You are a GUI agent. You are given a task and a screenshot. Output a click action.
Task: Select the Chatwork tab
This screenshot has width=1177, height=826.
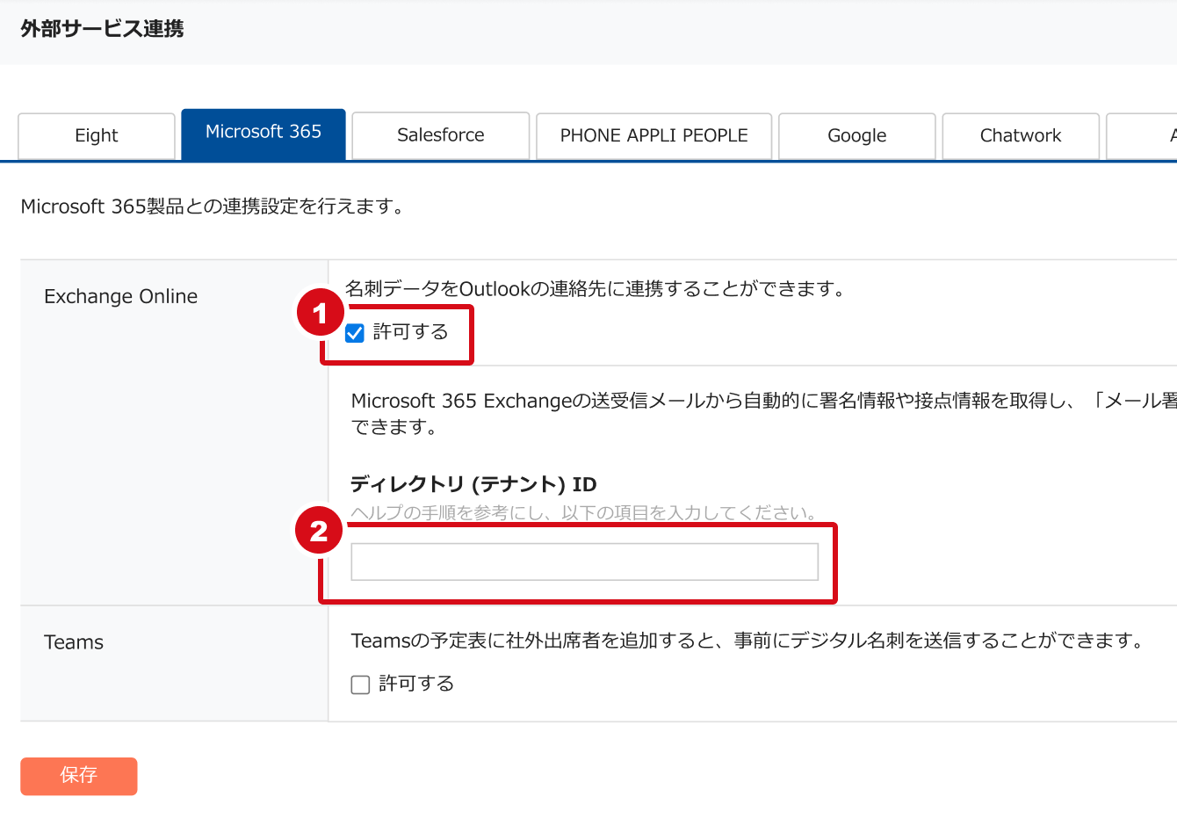[x=1021, y=134]
